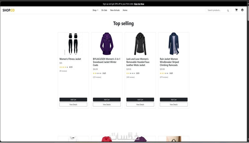The height and width of the screenshot is (143, 249).
Task: Add Lock and Love Moto Jacket to cart
Action: (140, 99)
